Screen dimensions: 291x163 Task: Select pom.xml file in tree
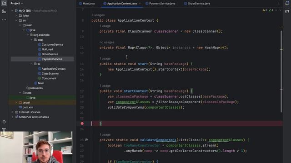pyautogui.click(x=26, y=107)
